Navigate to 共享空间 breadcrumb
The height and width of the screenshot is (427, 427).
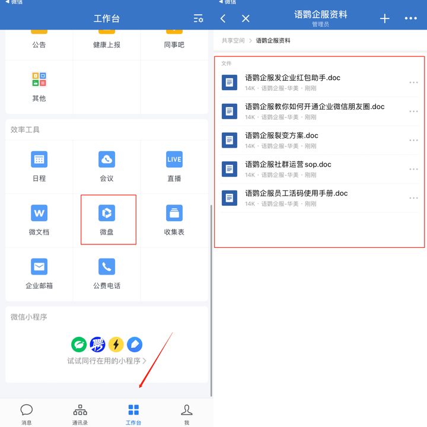click(x=233, y=41)
